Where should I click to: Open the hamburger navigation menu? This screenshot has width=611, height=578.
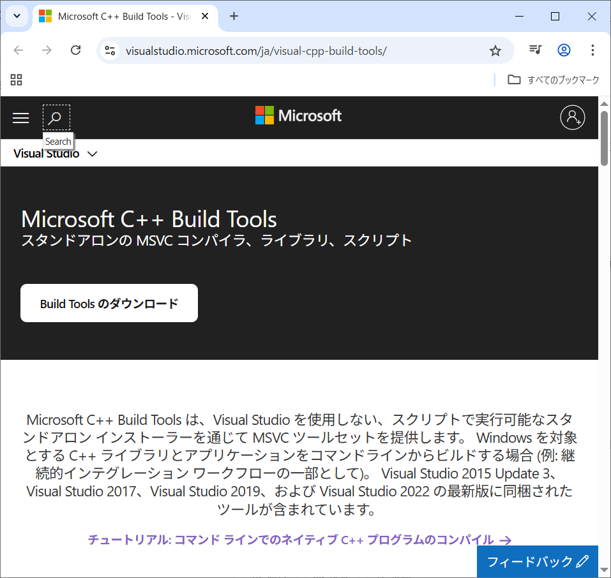21,117
